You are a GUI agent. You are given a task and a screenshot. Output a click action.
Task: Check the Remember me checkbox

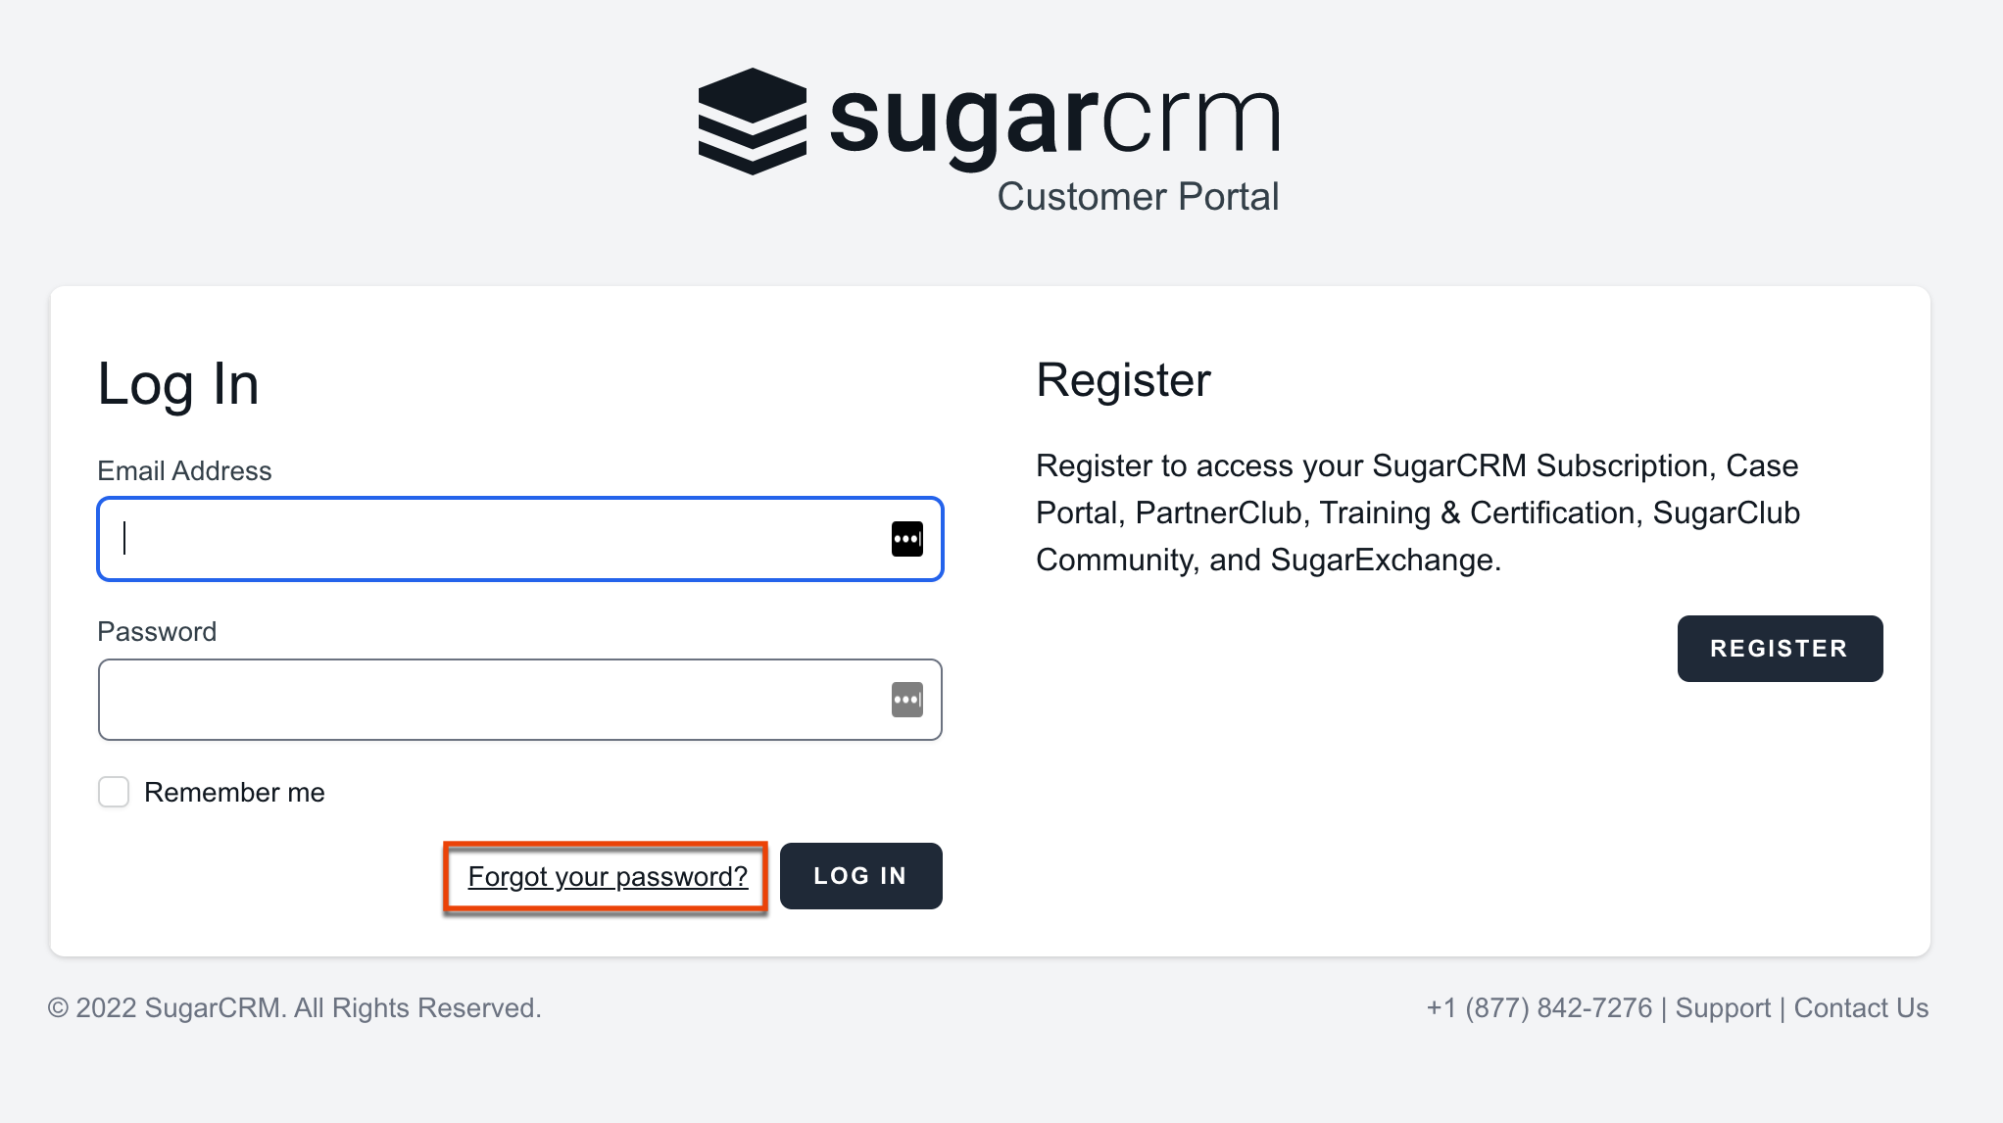(113, 792)
